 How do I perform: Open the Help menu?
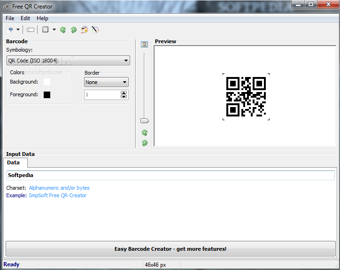(42, 18)
